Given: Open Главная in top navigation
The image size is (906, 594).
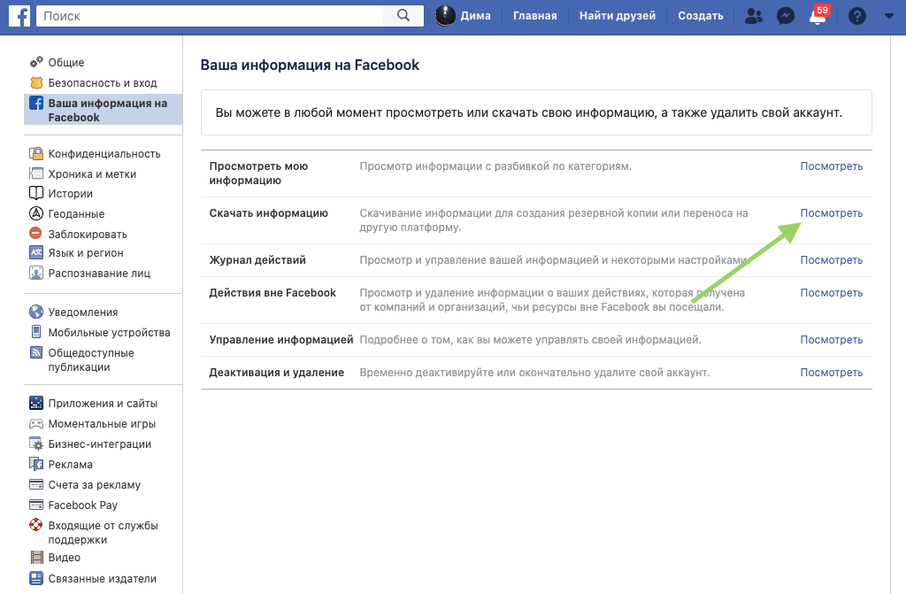Looking at the screenshot, I should coord(535,16).
